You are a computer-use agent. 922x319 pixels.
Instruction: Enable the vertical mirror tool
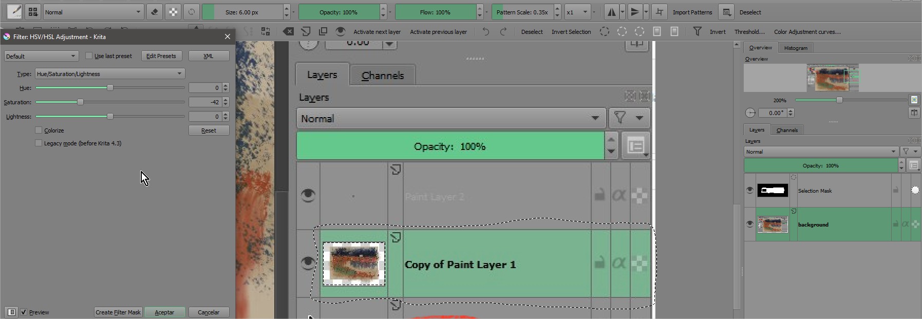pyautogui.click(x=635, y=12)
